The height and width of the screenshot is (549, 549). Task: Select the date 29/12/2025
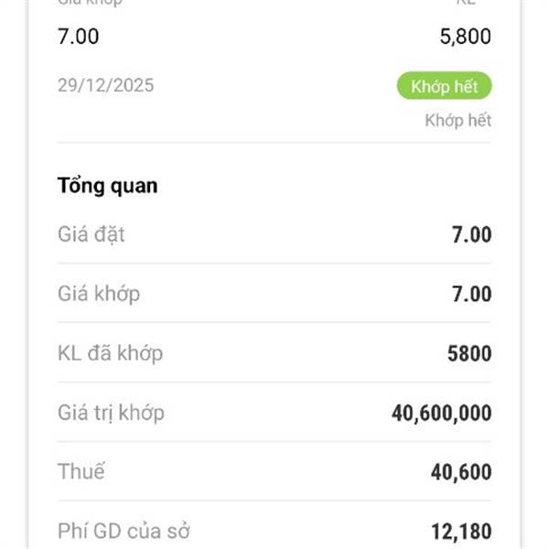[x=105, y=87]
